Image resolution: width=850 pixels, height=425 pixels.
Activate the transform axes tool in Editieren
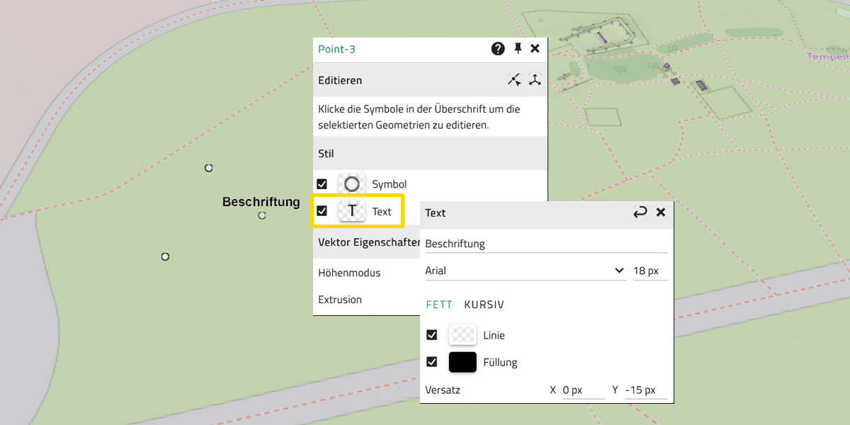pyautogui.click(x=535, y=80)
